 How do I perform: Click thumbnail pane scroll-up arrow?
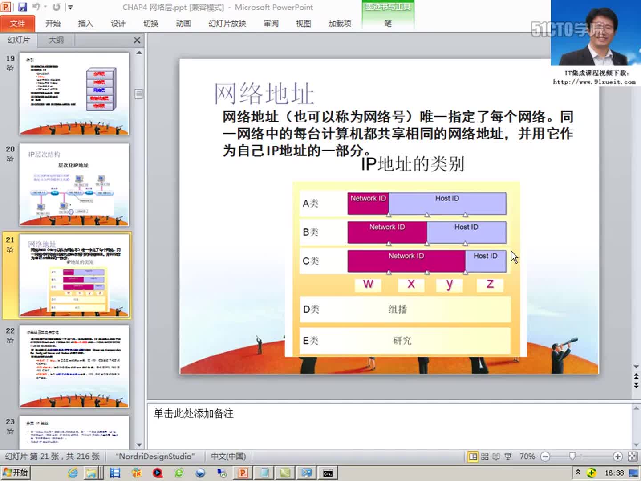[139, 53]
